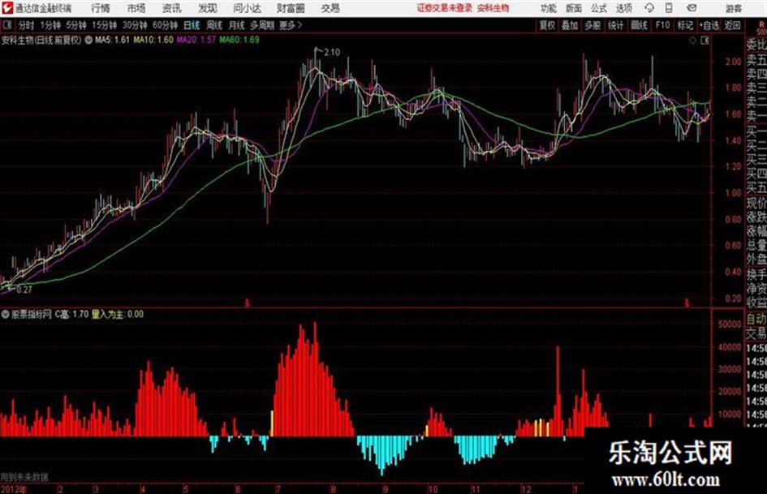Select the 日线 period tab

(x=192, y=25)
